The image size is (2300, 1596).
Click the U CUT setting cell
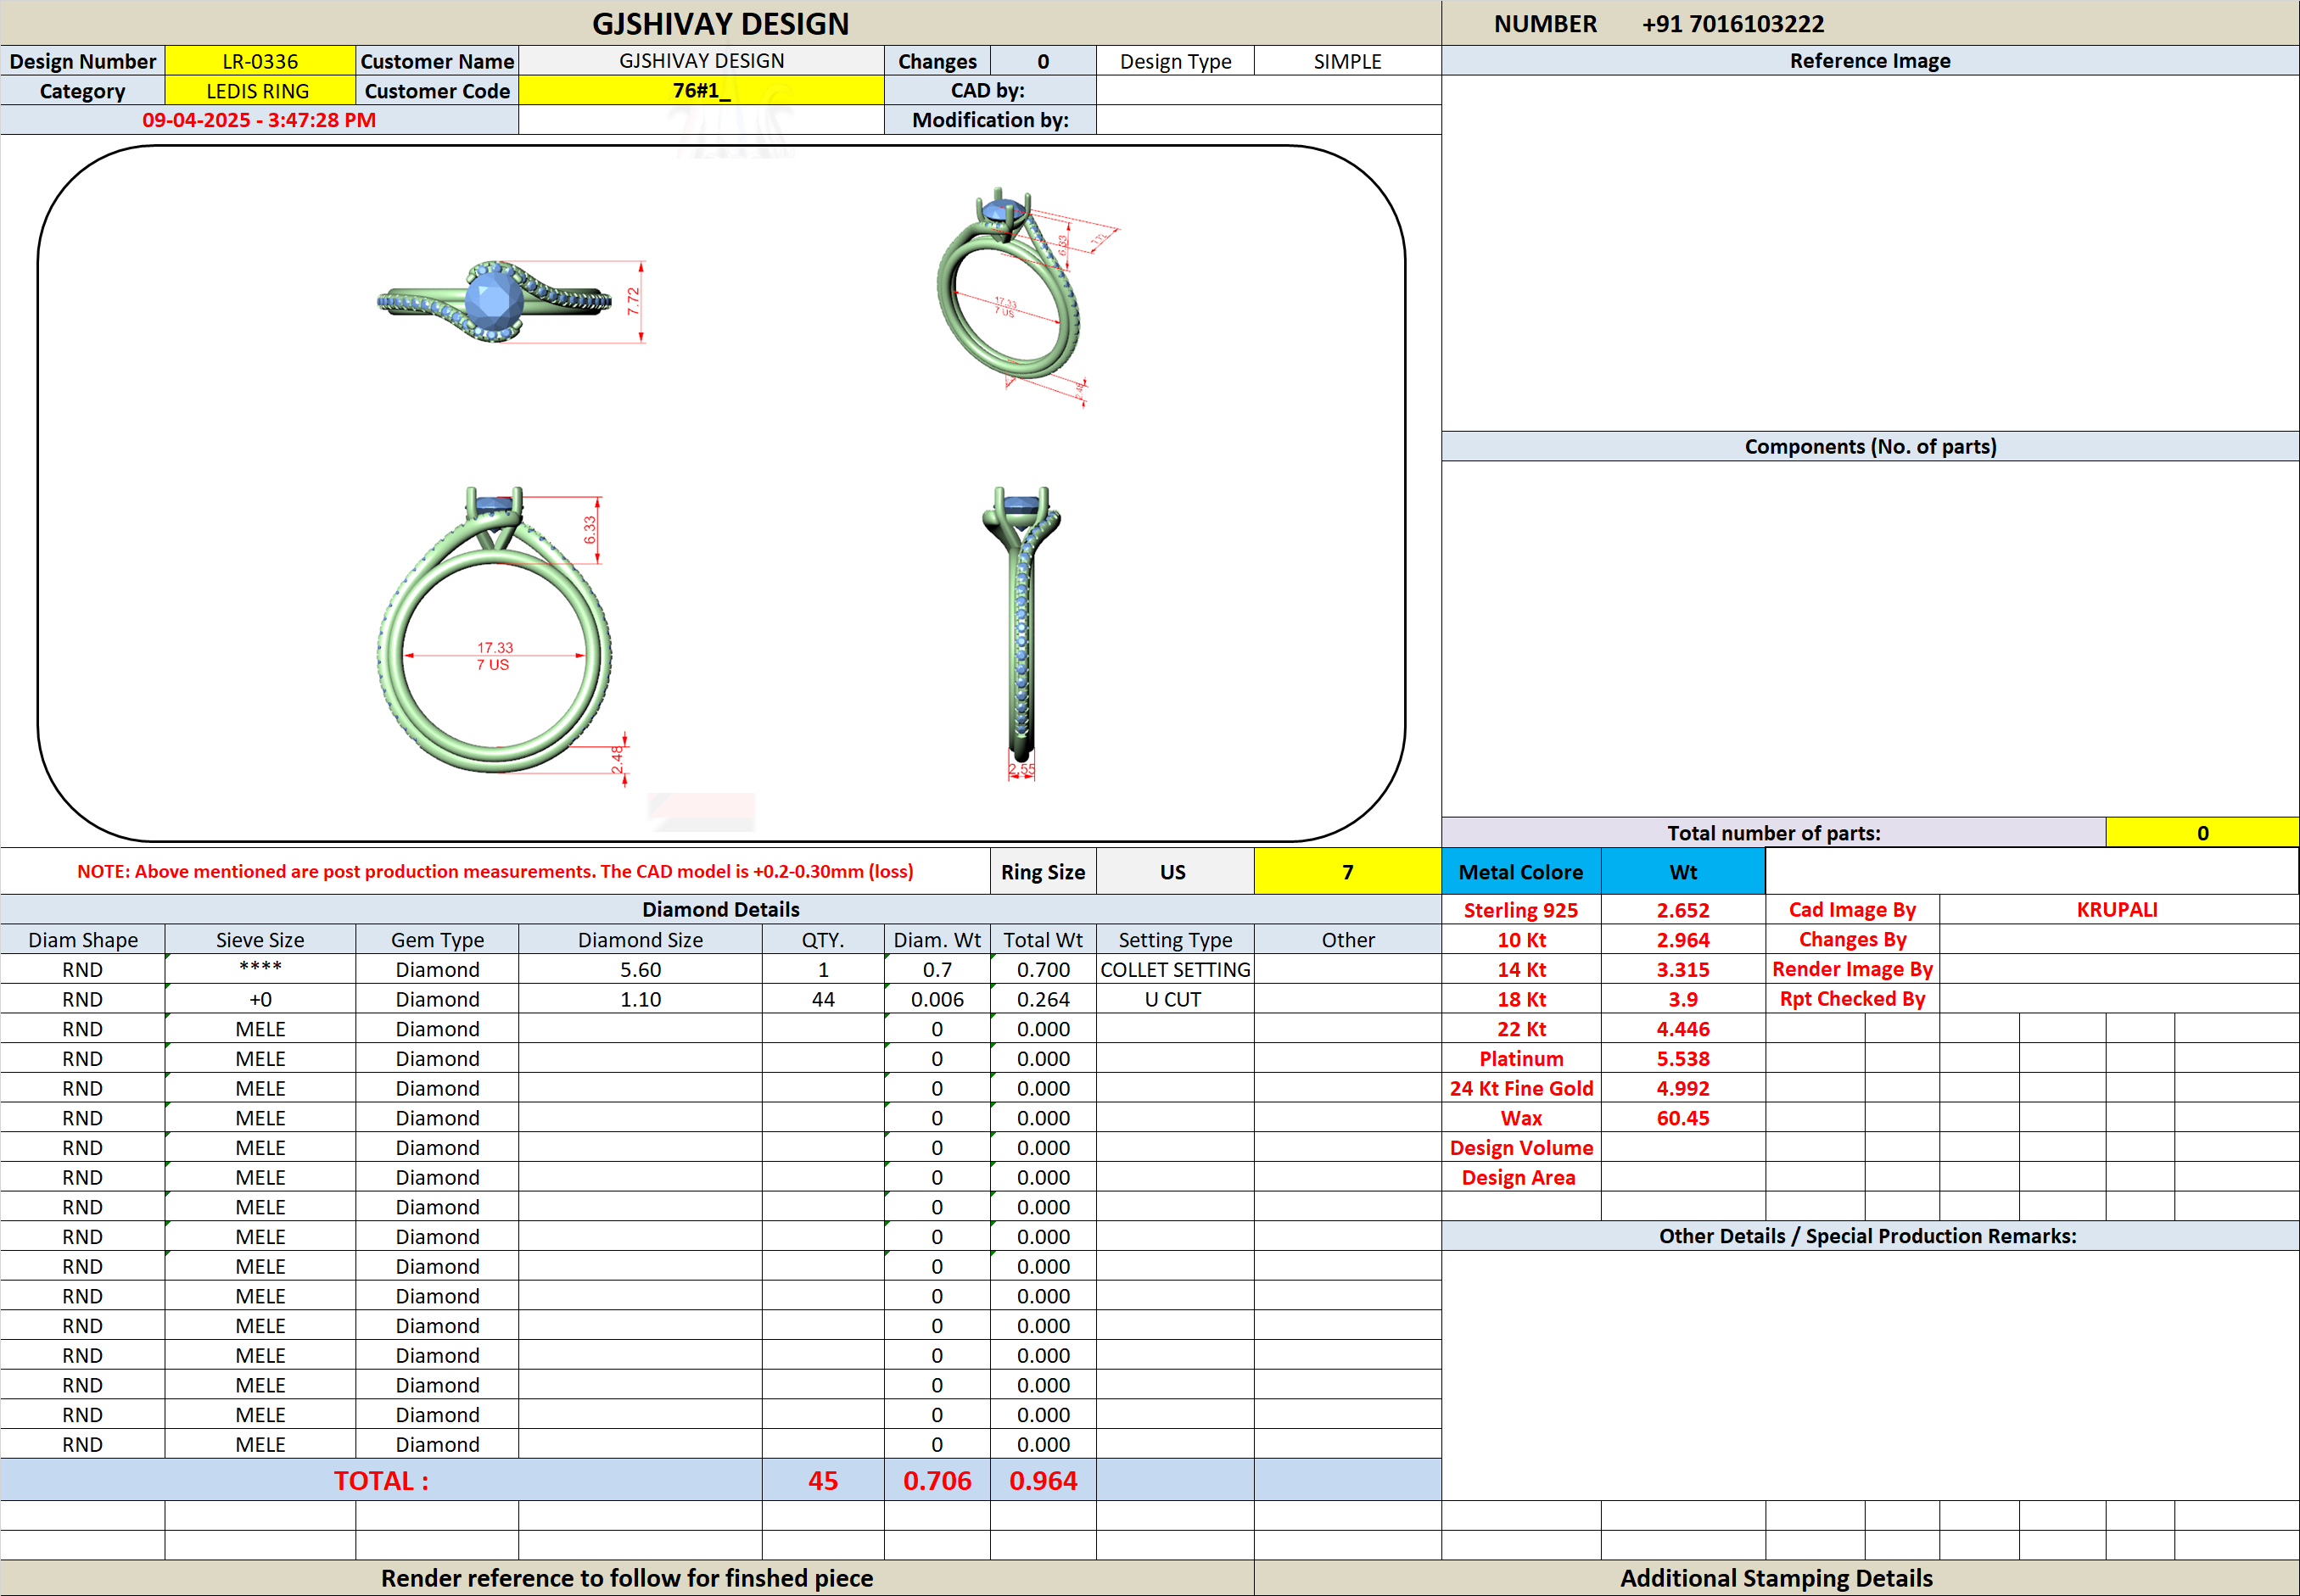[1174, 999]
